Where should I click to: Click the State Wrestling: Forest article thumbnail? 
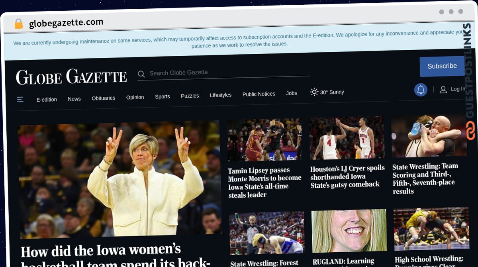pos(266,233)
